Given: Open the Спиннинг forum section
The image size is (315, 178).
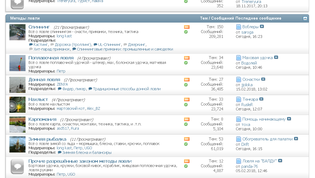Looking at the screenshot, I should tap(39, 27).
